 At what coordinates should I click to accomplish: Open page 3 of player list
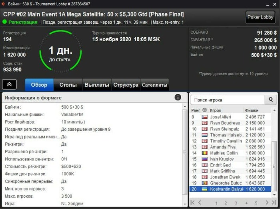(236, 203)
